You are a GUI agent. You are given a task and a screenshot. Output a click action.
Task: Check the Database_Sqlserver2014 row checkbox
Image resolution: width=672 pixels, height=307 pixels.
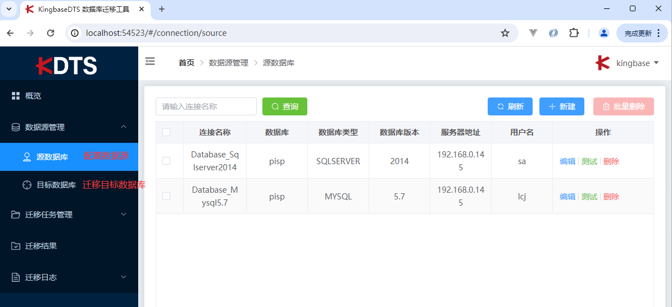[x=166, y=161]
